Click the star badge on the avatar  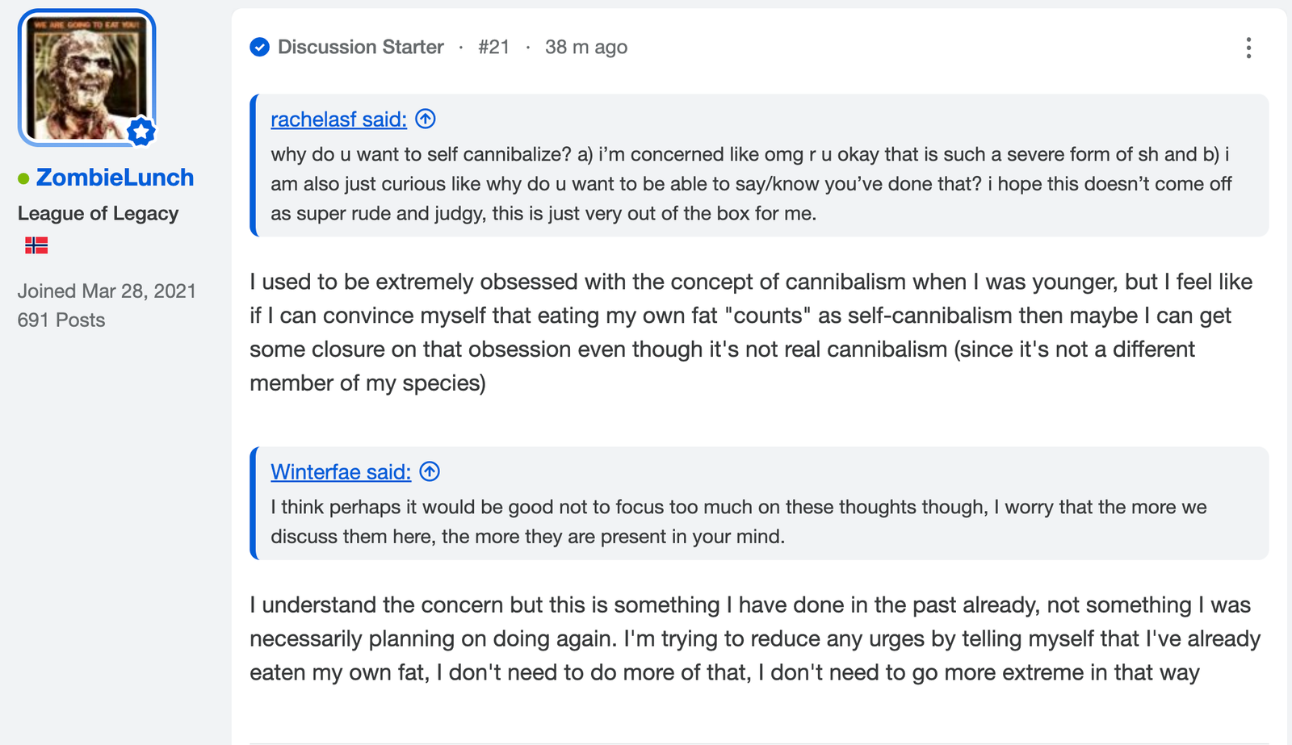[141, 131]
